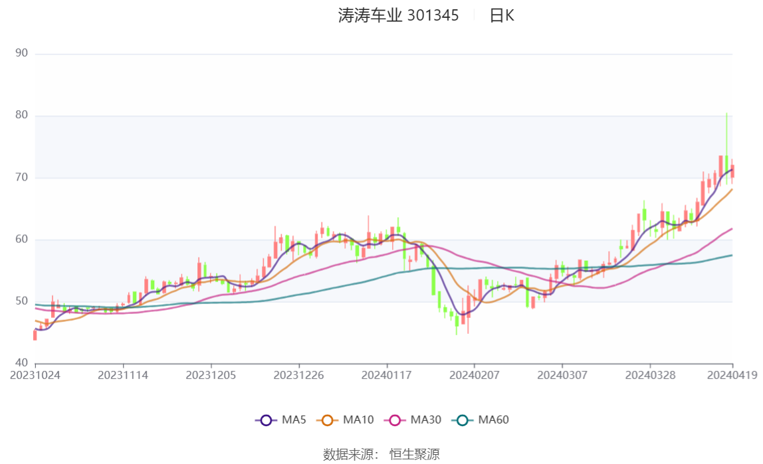Select the 20240117 date axis label
This screenshot has height=464, width=763.
[x=386, y=376]
